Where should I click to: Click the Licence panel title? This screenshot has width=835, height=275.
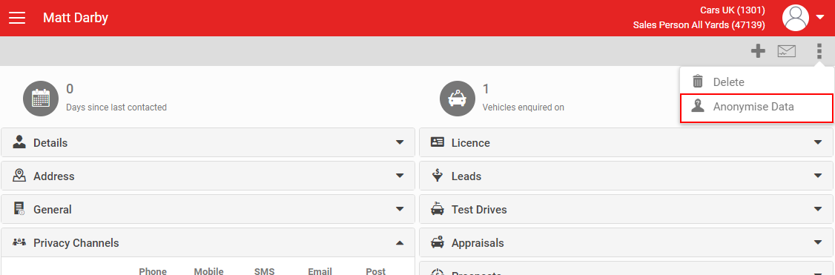click(471, 142)
